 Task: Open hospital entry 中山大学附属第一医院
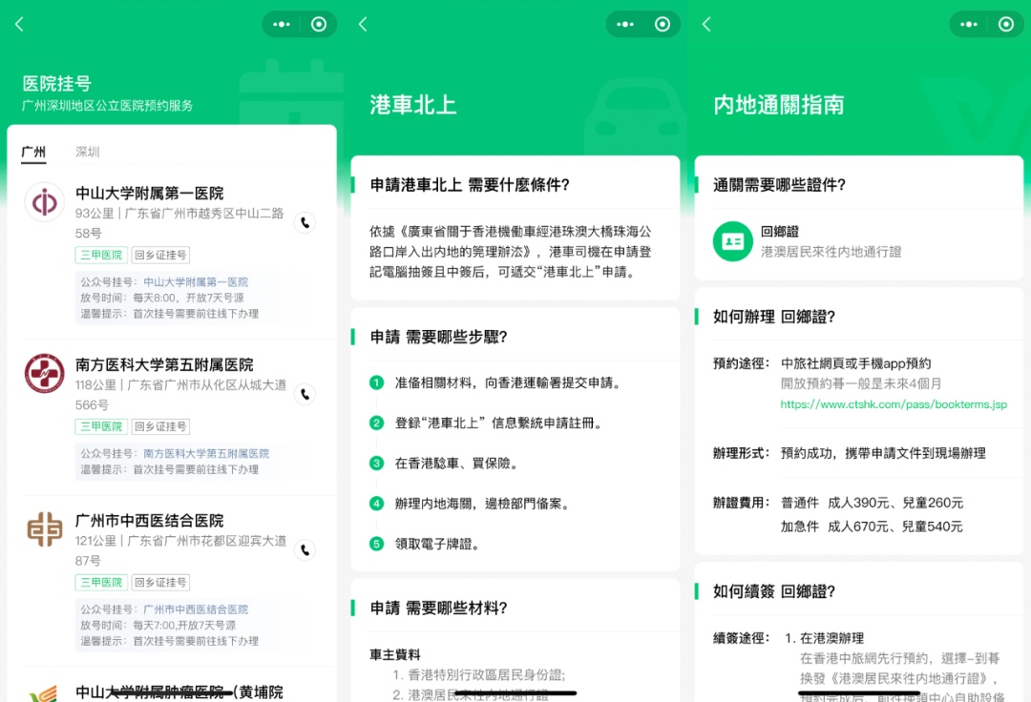[149, 193]
